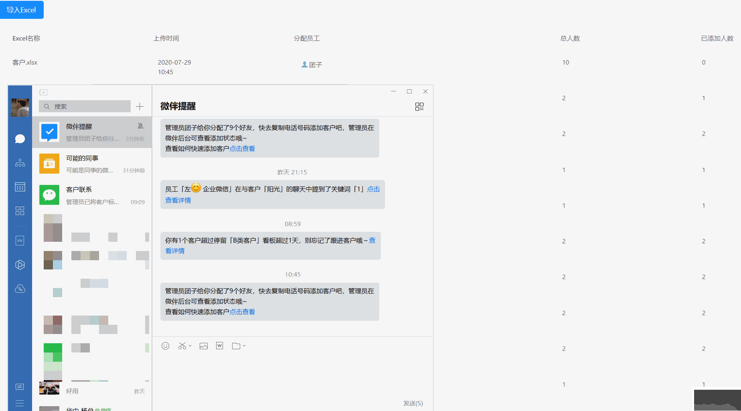
Task: Open the settings sliders icon at sidebar bottom
Action: click(x=20, y=386)
